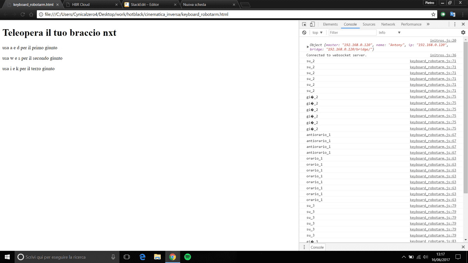Bookmark this page with the star icon
468x263 pixels.
(x=433, y=14)
